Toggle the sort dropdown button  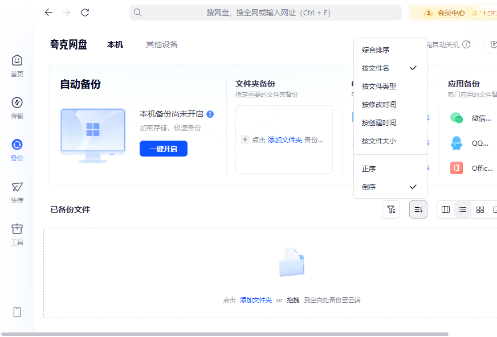(x=418, y=209)
